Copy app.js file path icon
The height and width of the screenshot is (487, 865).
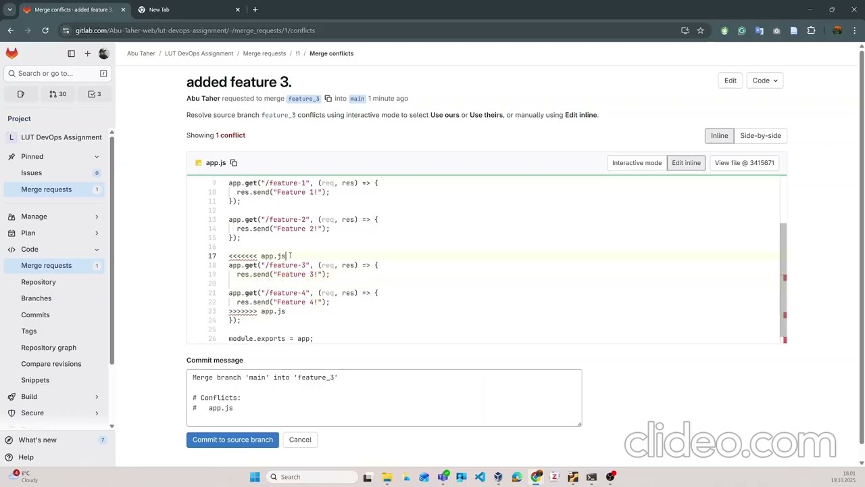(x=234, y=163)
